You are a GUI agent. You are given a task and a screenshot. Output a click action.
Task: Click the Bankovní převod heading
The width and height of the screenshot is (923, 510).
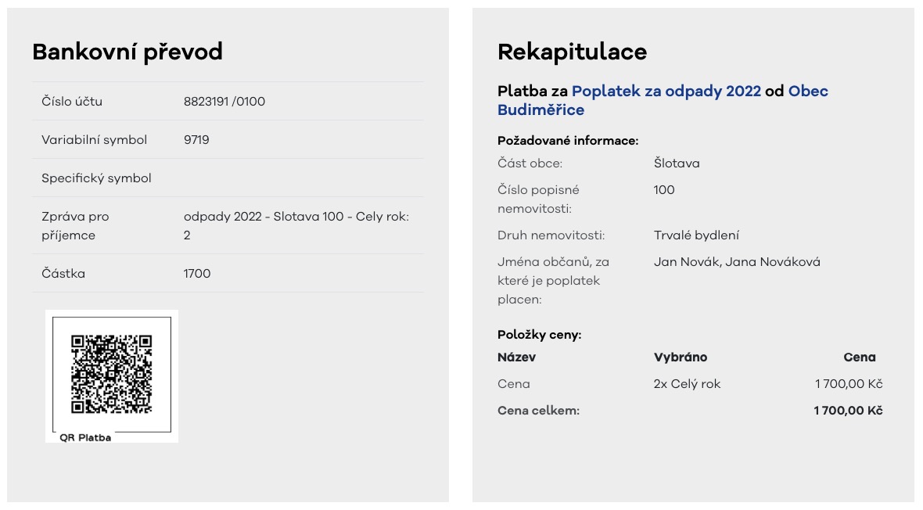tap(127, 52)
